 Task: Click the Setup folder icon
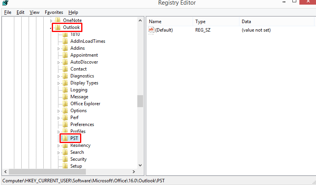pyautogui.click(x=65, y=166)
